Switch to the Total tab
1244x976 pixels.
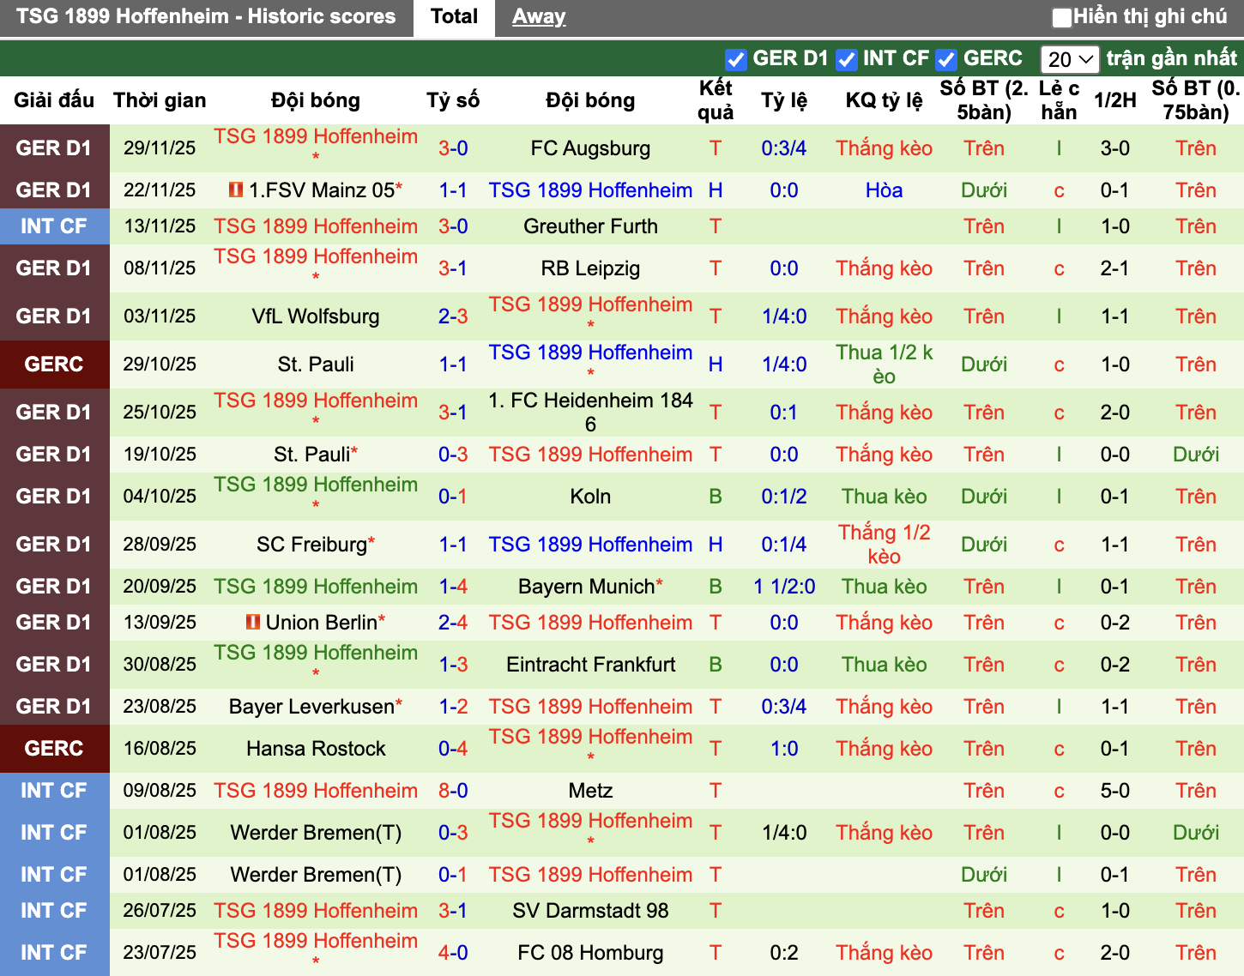454,17
